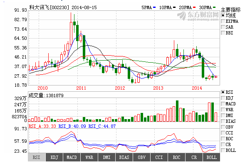Enable the EXPMA indicator checkbox

tap(223, 21)
